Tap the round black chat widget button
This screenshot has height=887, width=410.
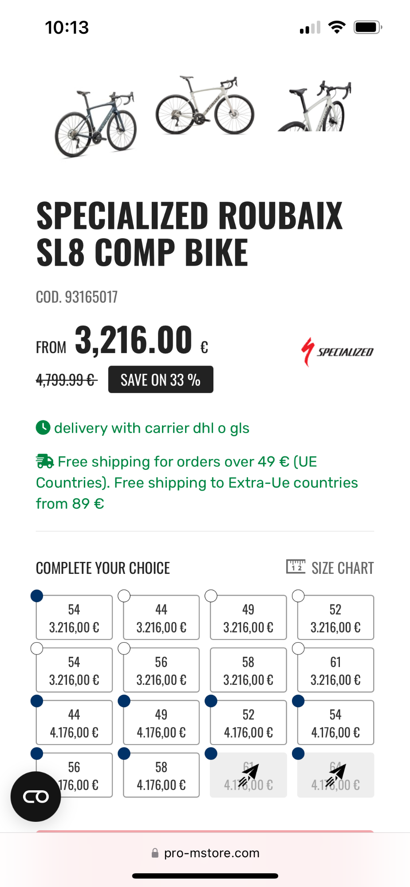coord(35,797)
